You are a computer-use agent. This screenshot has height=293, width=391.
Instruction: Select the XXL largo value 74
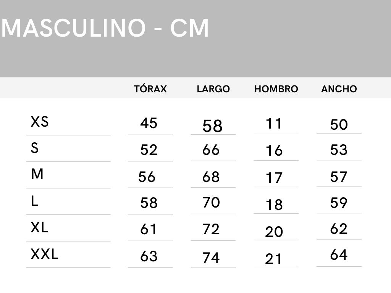(211, 258)
